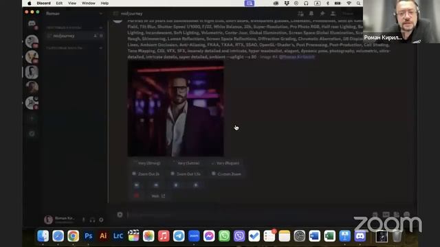
Task: Click the Vary (Subtle) button
Action: 186,163
